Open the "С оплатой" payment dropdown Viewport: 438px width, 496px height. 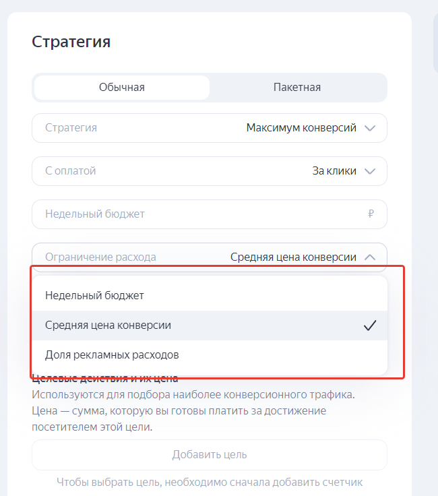point(71,171)
